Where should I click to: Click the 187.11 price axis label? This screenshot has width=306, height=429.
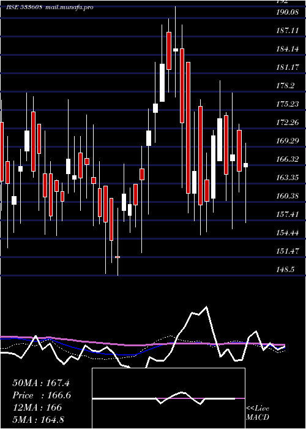(287, 31)
